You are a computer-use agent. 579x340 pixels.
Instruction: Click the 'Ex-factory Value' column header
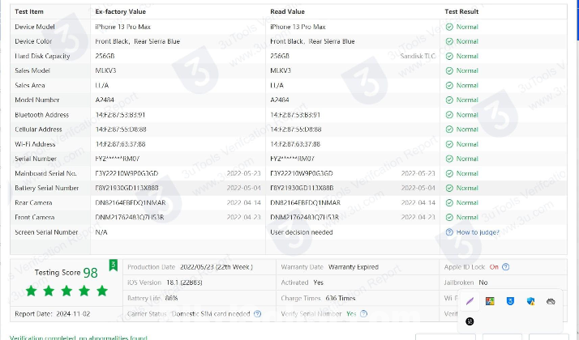pyautogui.click(x=122, y=12)
